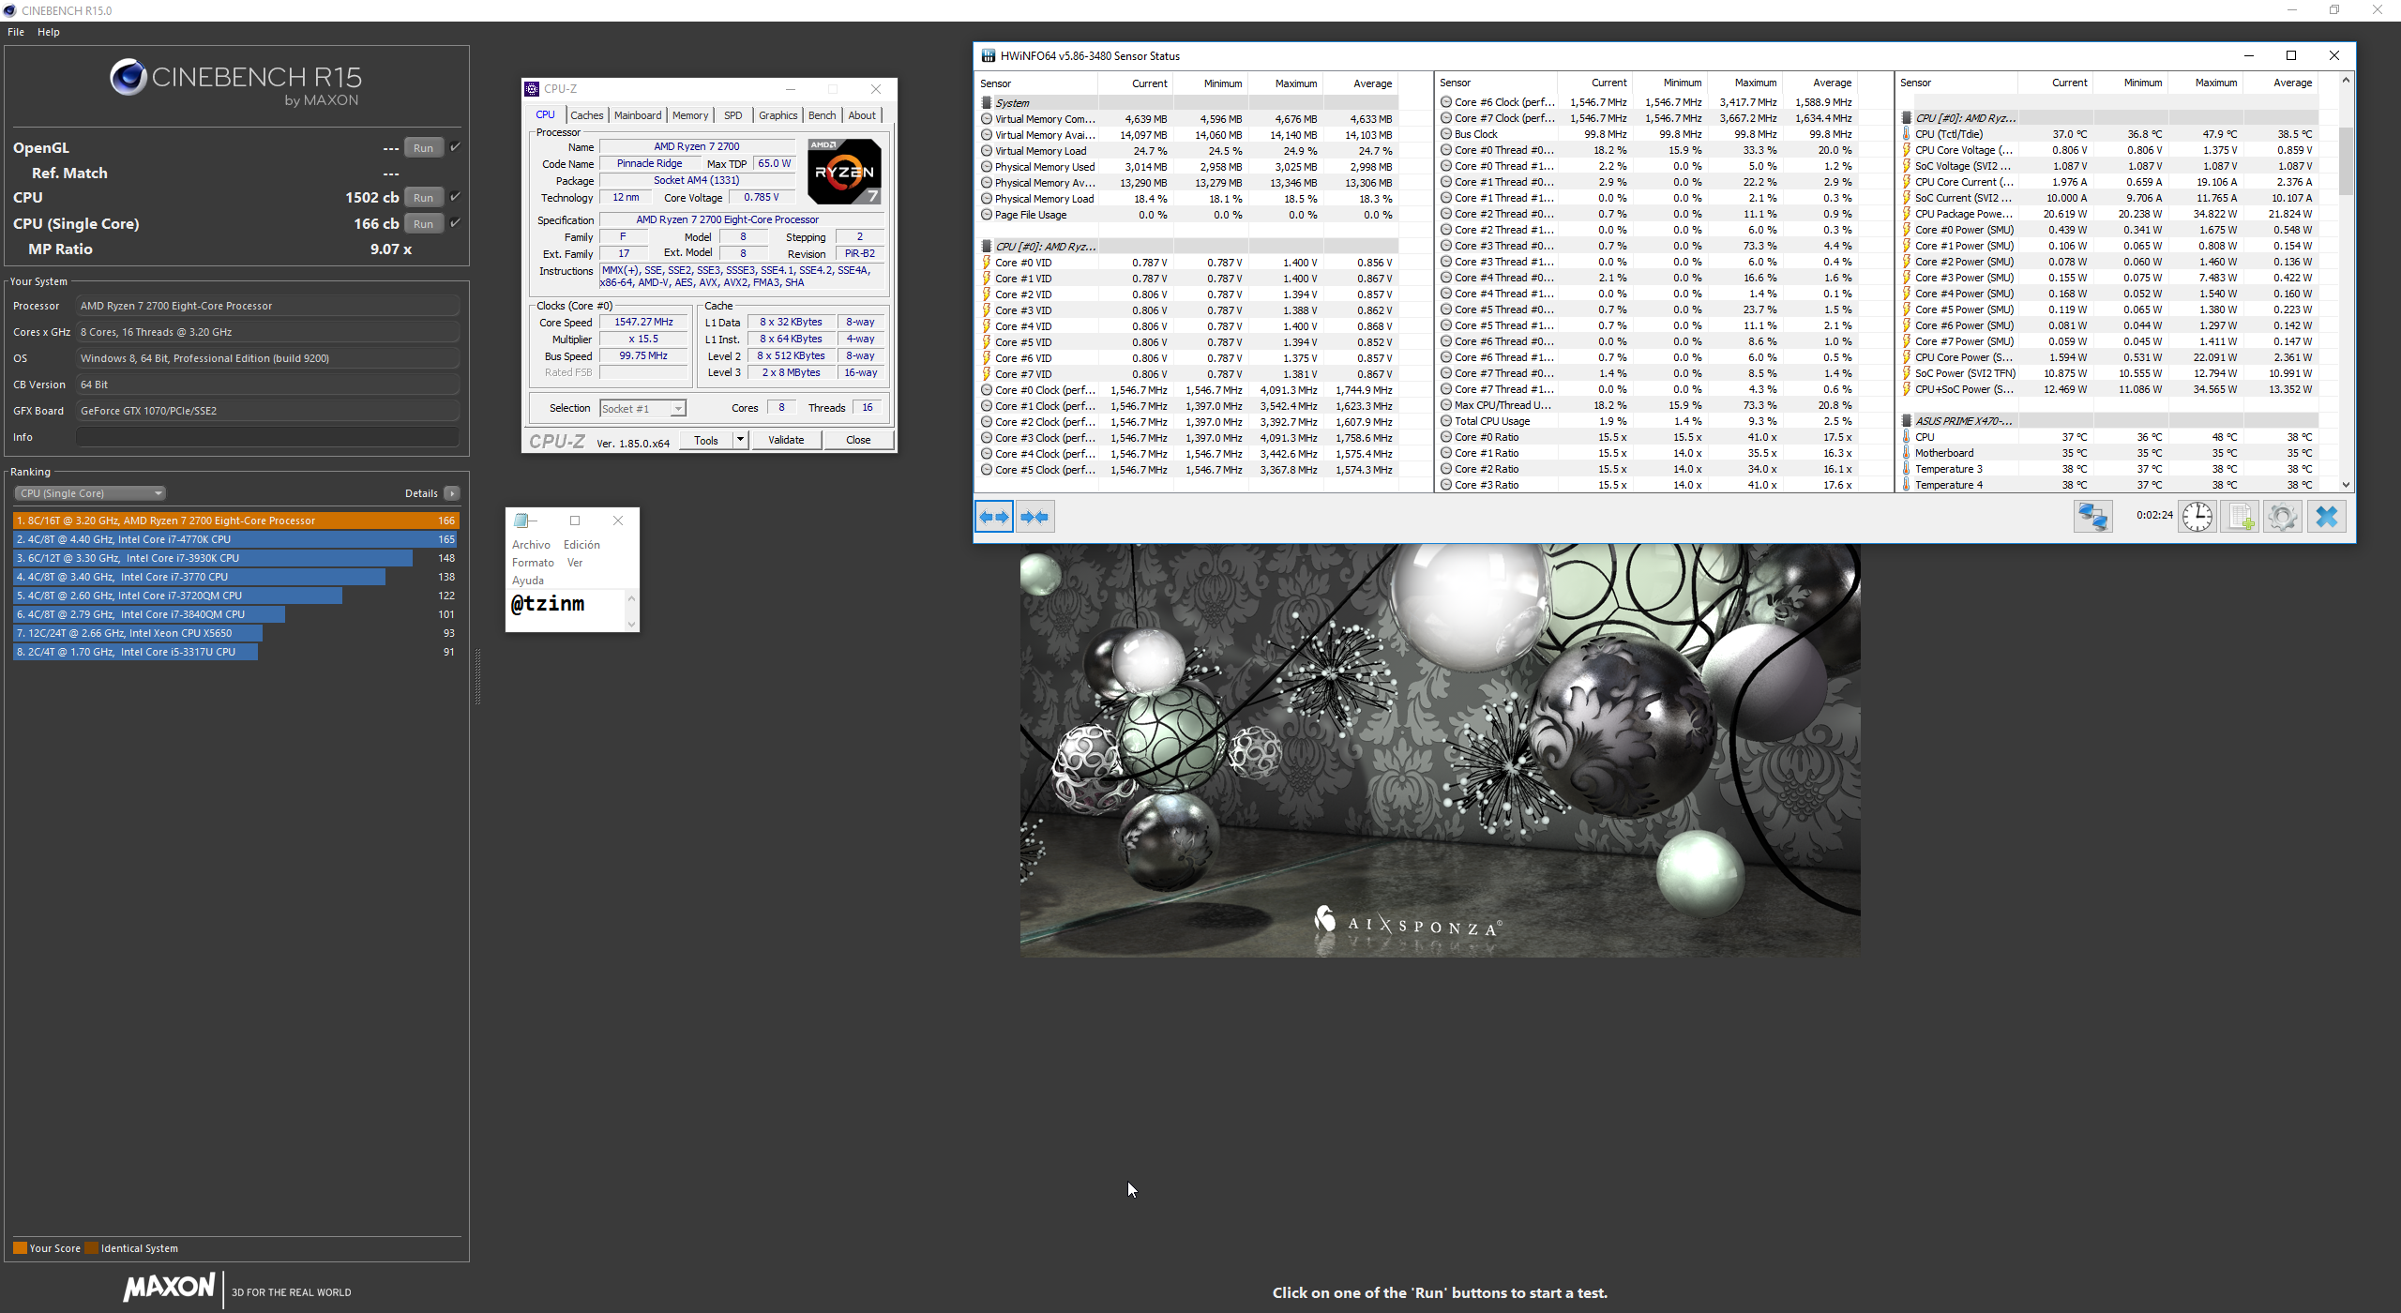This screenshot has height=1313, width=2401.
Task: Click HWiNFO expand panels arrows icon
Action: coord(994,517)
